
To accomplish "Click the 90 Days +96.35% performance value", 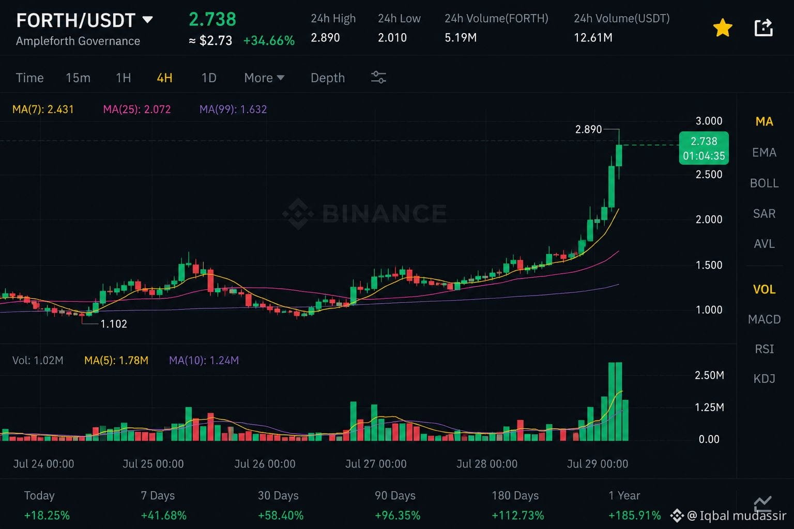I will pyautogui.click(x=397, y=516).
